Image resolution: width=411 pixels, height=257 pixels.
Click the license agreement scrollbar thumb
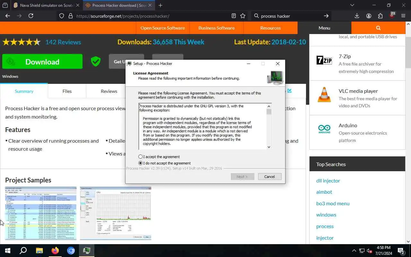269,112
